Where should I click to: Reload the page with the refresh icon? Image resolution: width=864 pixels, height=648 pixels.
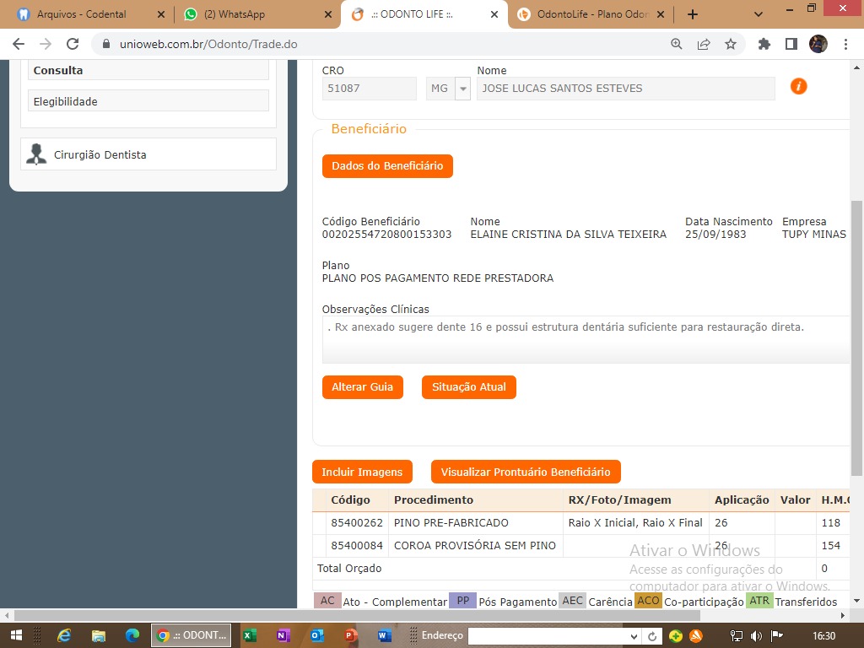click(x=73, y=44)
